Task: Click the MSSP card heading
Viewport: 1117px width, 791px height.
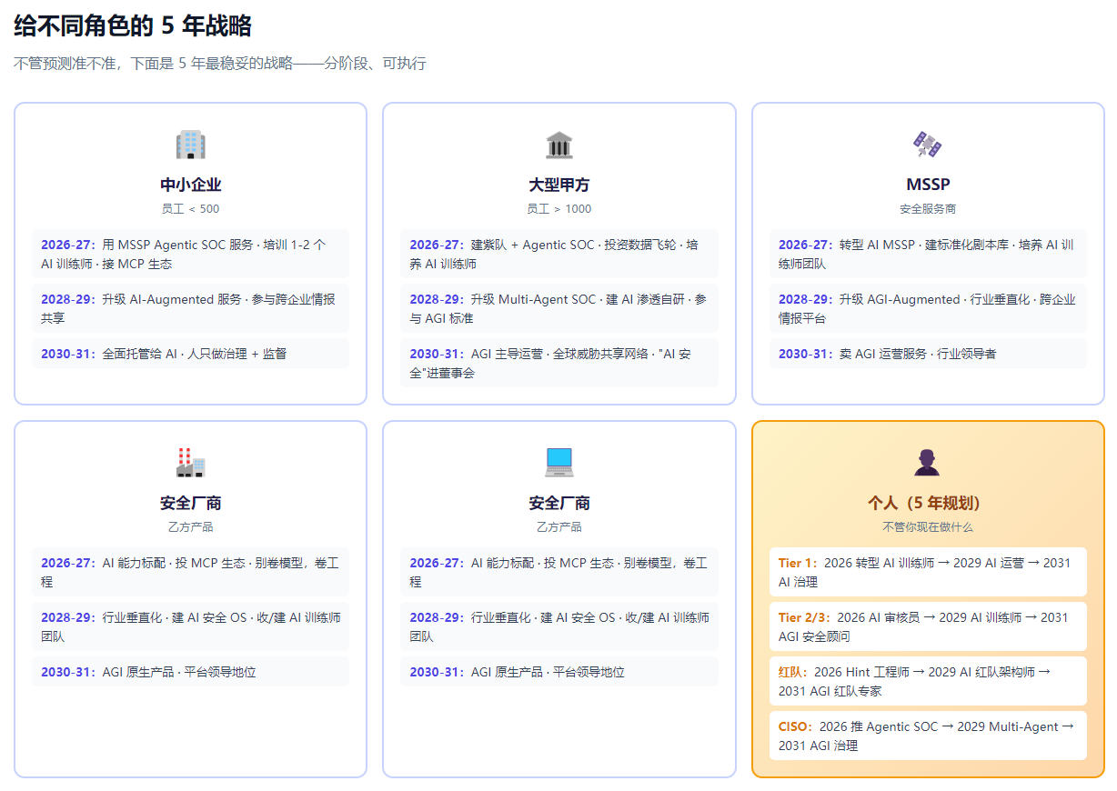Action: coord(928,185)
